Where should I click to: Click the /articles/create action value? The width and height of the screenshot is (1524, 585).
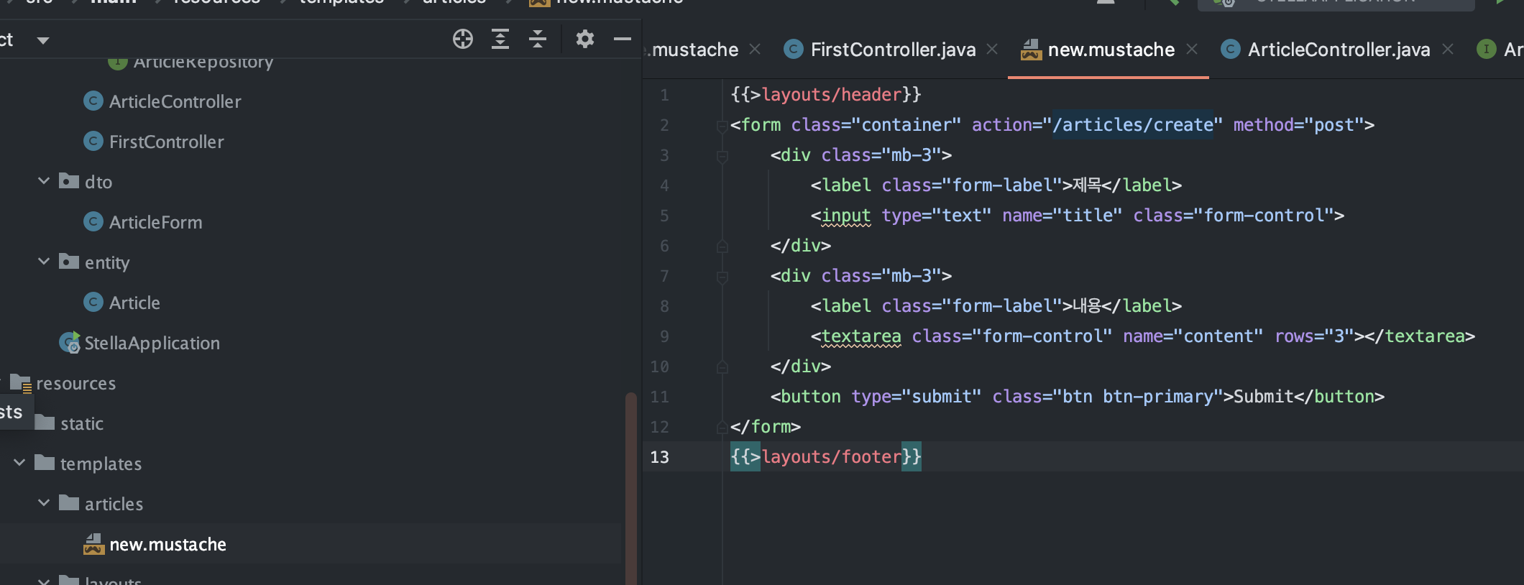tap(1133, 125)
